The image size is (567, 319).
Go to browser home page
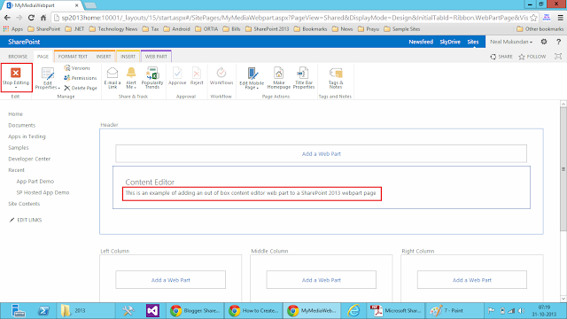(43, 18)
